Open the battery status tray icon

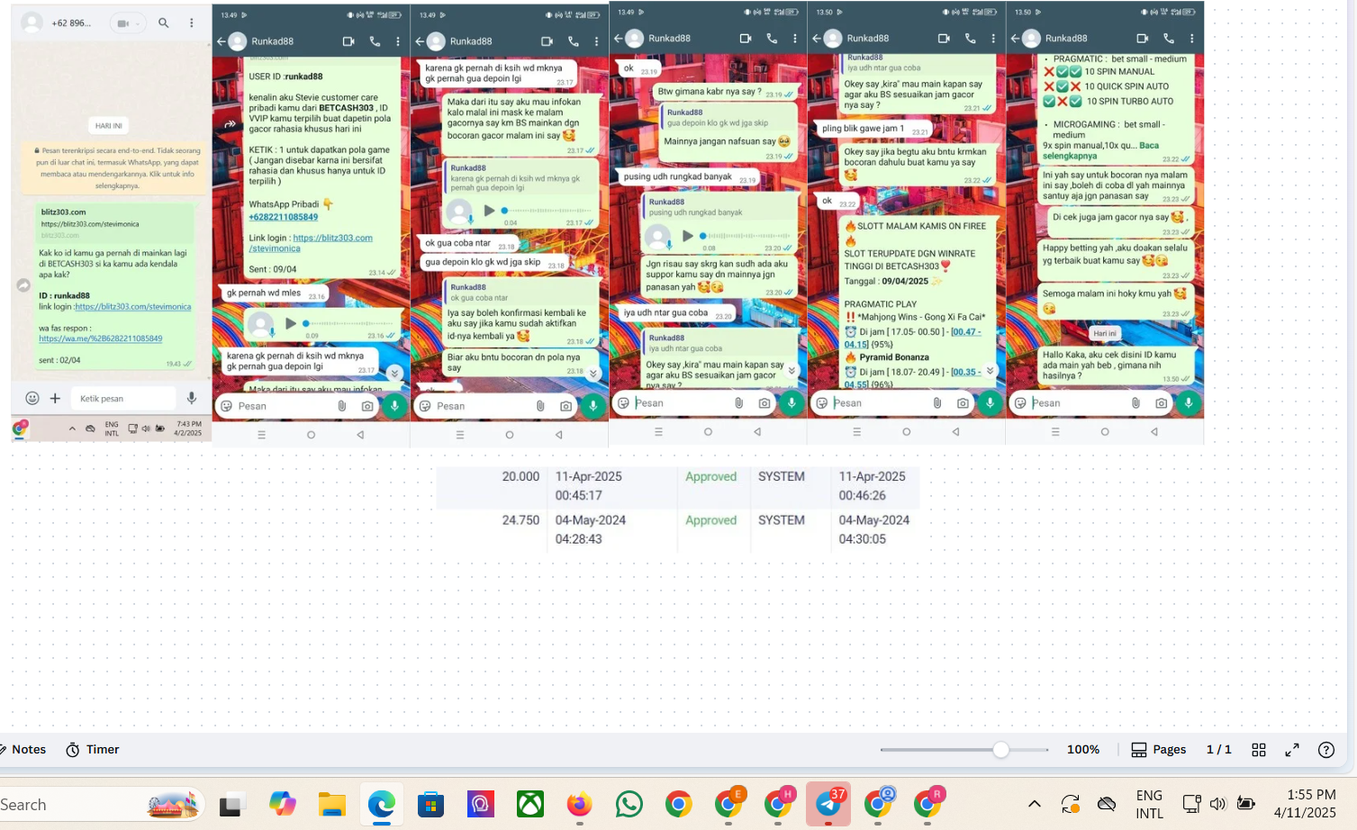tap(1246, 804)
